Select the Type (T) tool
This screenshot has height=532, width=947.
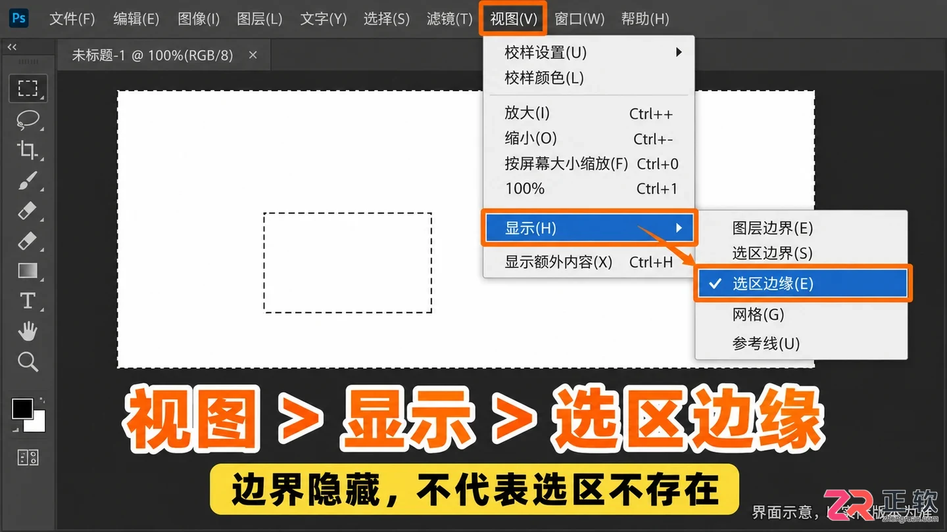(28, 301)
